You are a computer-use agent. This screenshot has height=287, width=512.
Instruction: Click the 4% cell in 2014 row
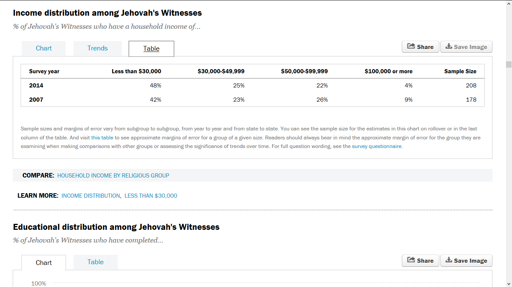click(x=409, y=86)
